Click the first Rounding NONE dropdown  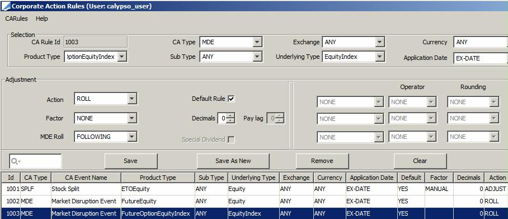click(x=473, y=102)
